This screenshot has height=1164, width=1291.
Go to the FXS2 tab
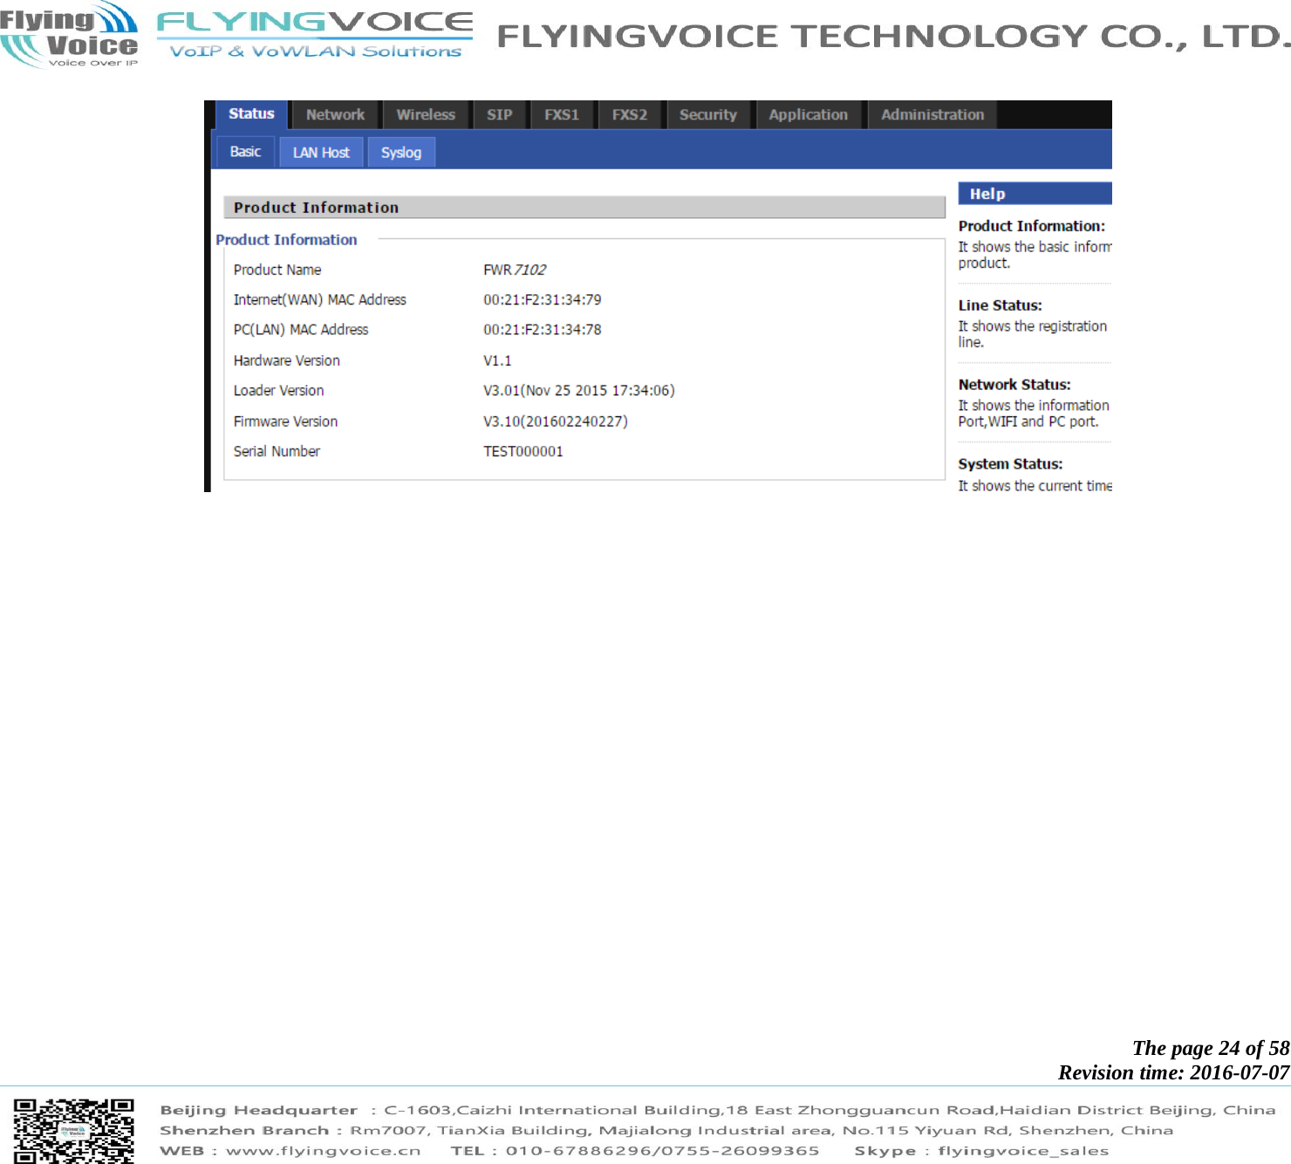630,115
